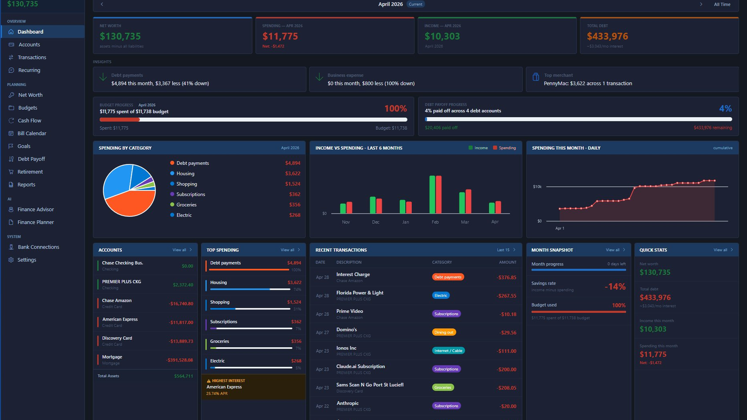Click the Goals flag icon
Screen dimensions: 747x420
(11, 146)
